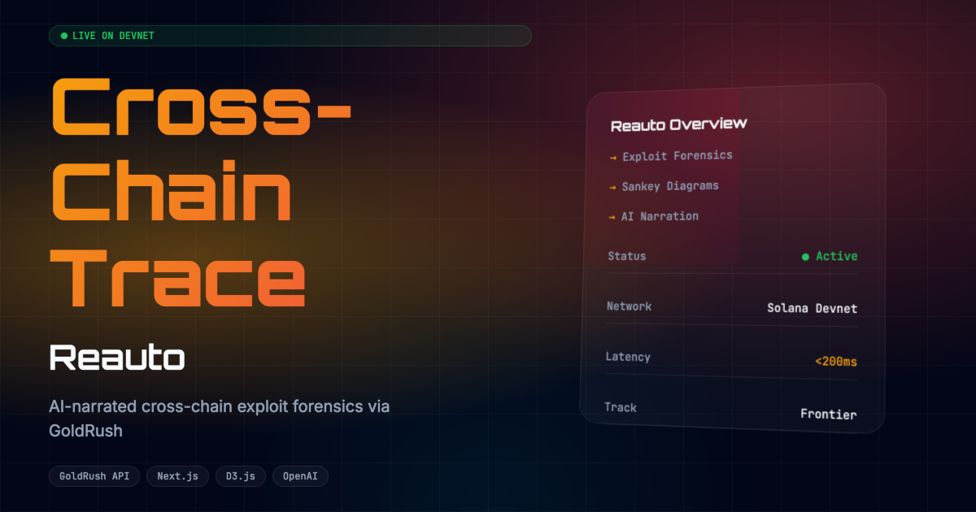The image size is (976, 512).
Task: Select the D3.js tag
Action: click(x=241, y=476)
